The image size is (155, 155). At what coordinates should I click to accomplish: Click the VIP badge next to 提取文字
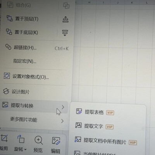(x=110, y=127)
